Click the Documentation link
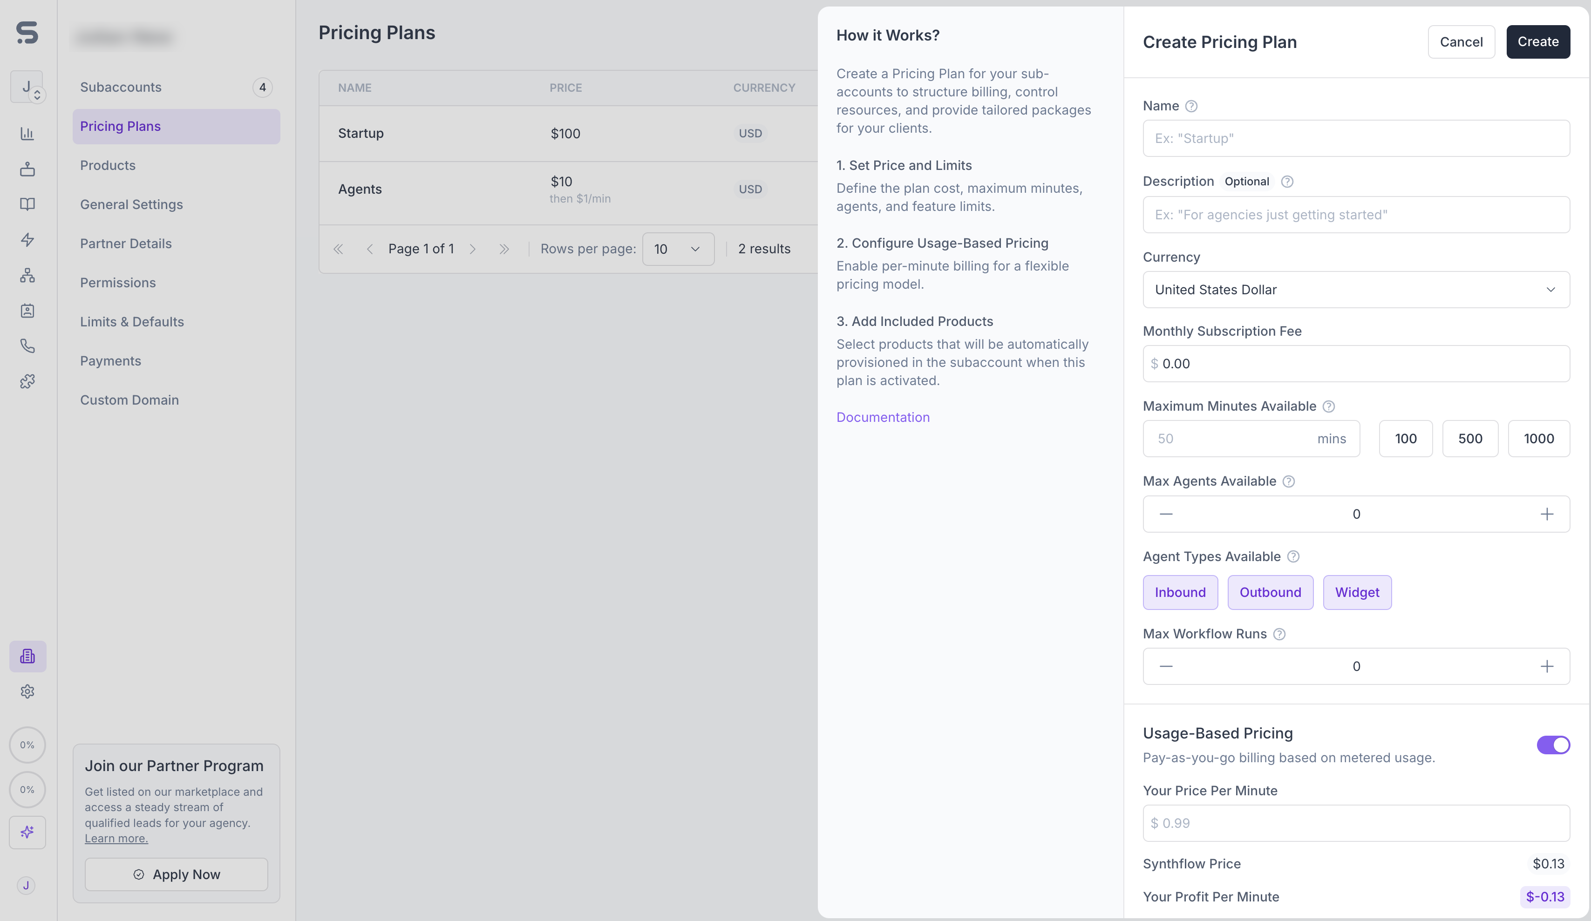This screenshot has width=1591, height=921. tap(883, 417)
